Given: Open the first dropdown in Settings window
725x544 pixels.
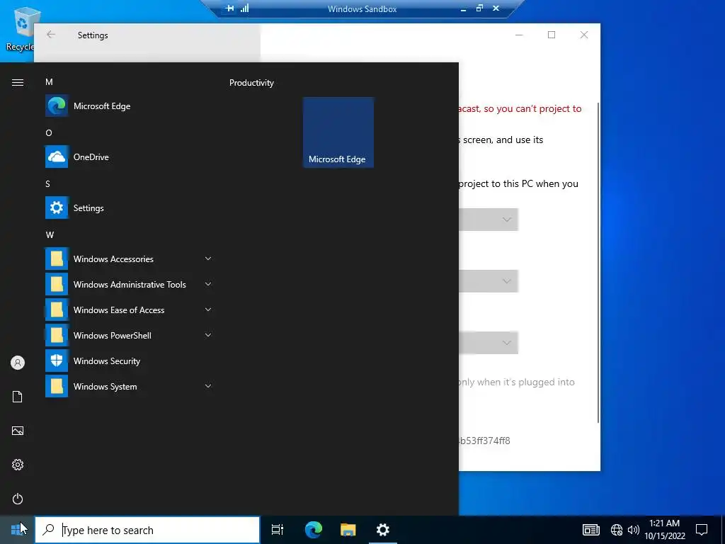Looking at the screenshot, I should pos(489,220).
